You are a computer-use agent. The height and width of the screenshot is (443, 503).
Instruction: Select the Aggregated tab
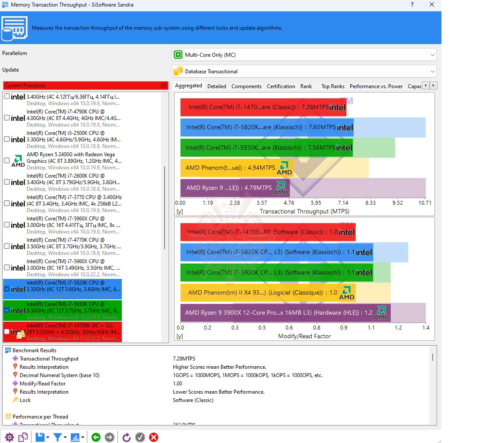click(x=189, y=86)
